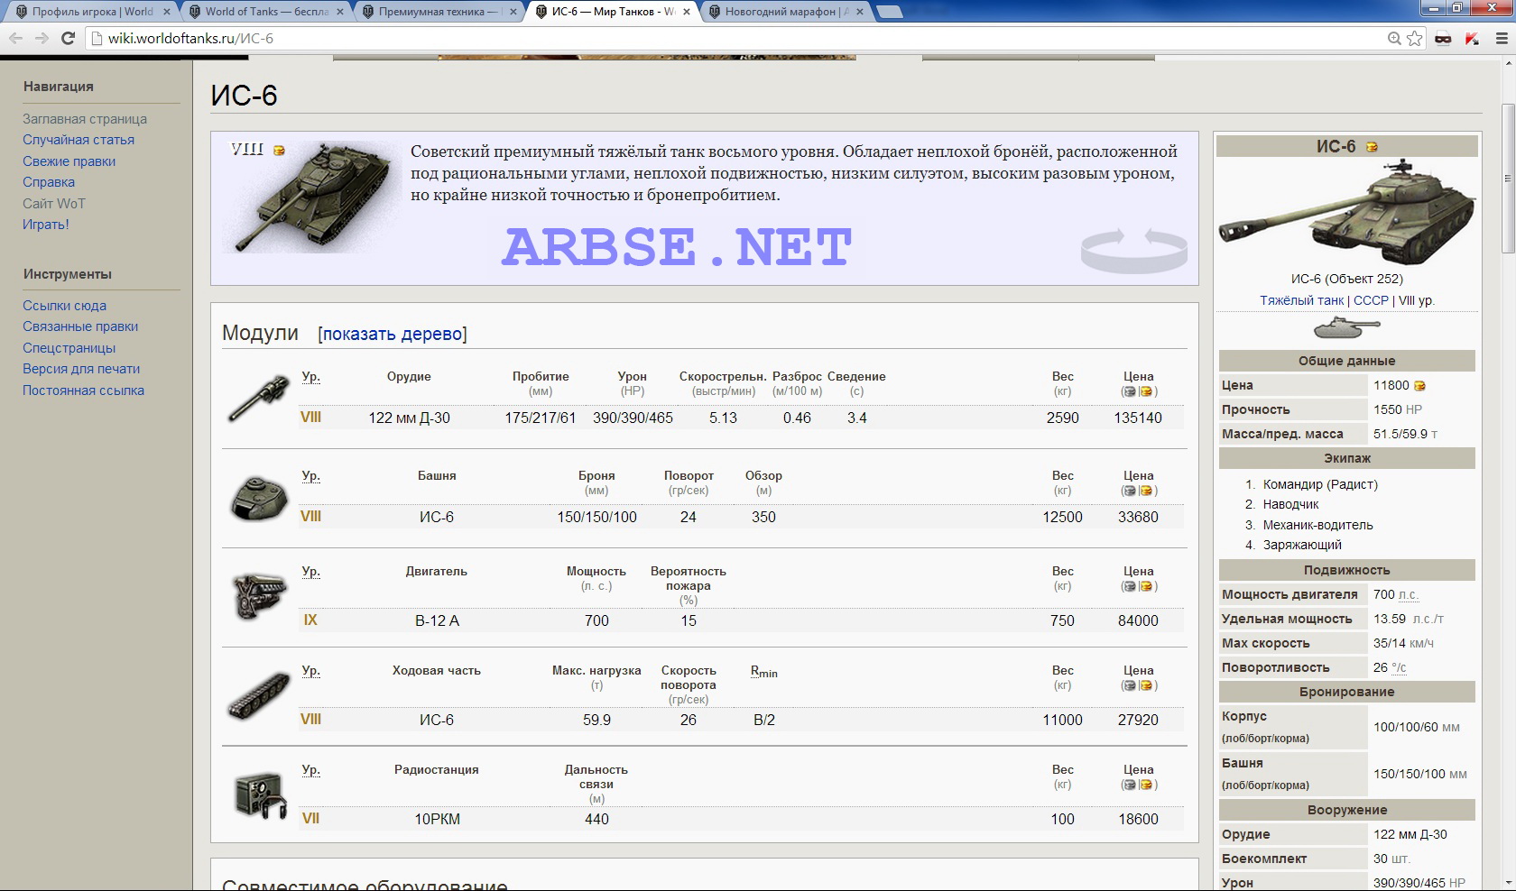Reload the page with refresh icon
Viewport: 1516px width, 891px height.
[68, 38]
